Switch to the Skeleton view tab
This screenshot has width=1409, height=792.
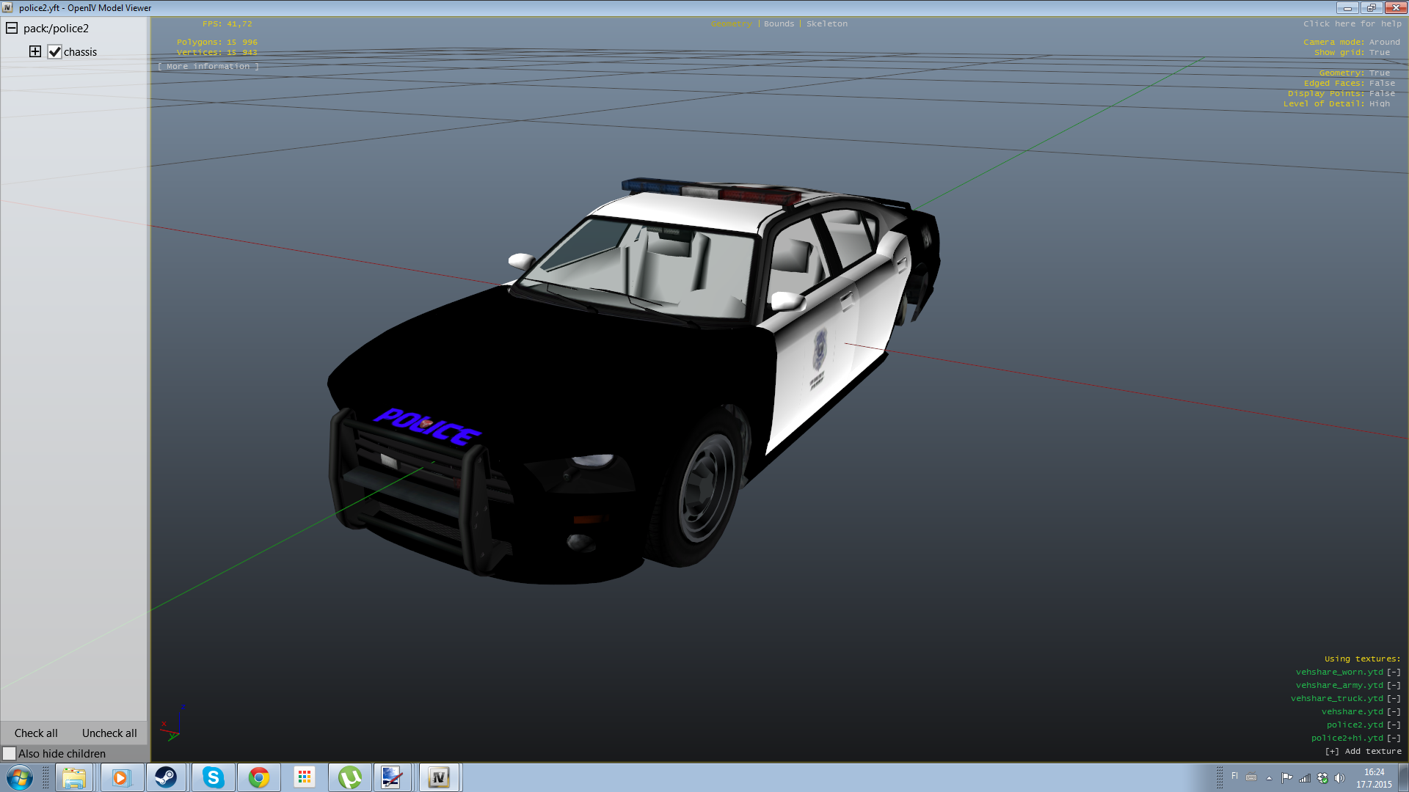pos(826,24)
